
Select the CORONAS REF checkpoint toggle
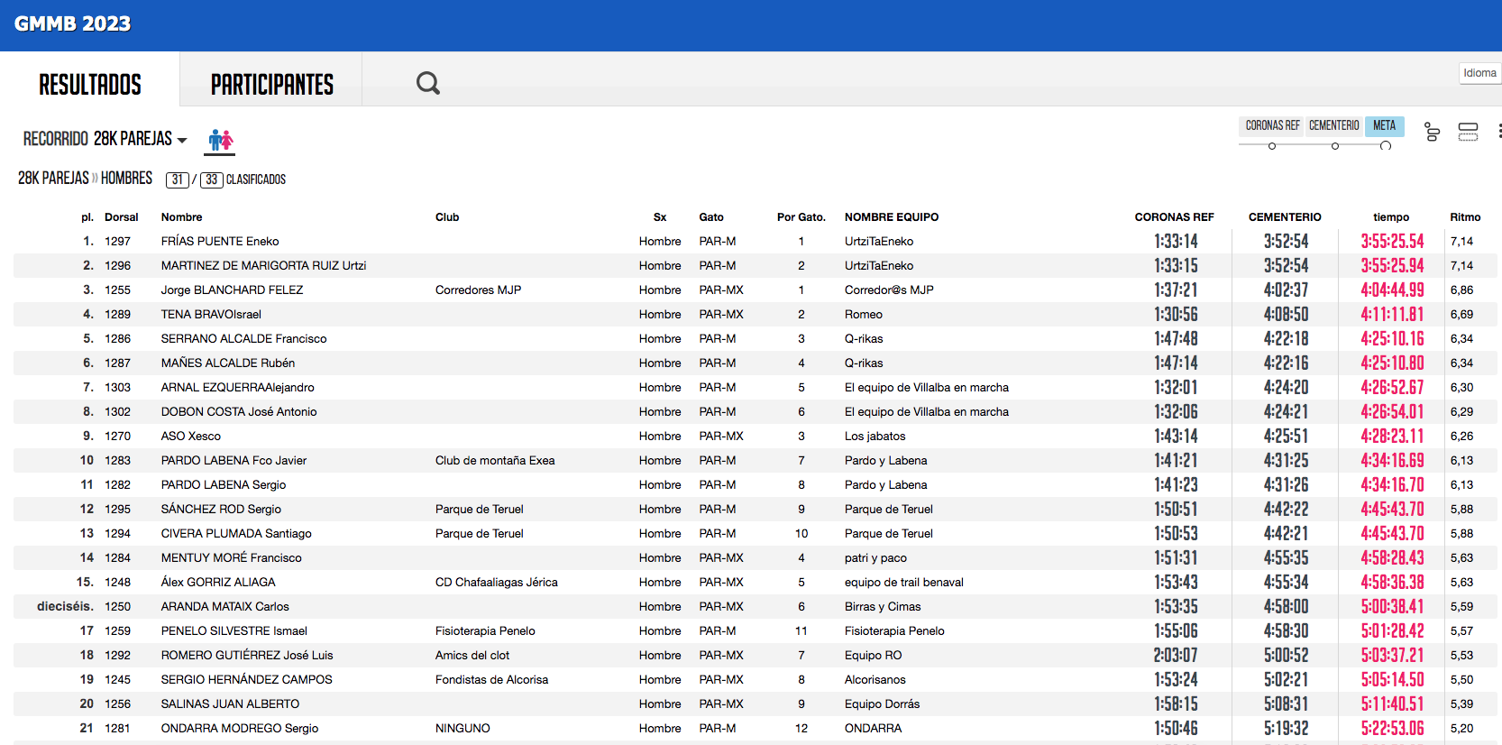[x=1272, y=126]
